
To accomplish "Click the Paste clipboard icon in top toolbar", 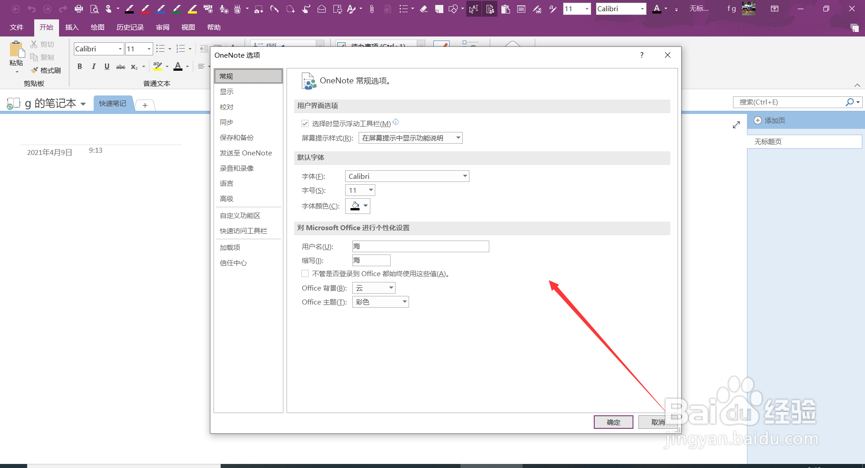I will click(505, 9).
